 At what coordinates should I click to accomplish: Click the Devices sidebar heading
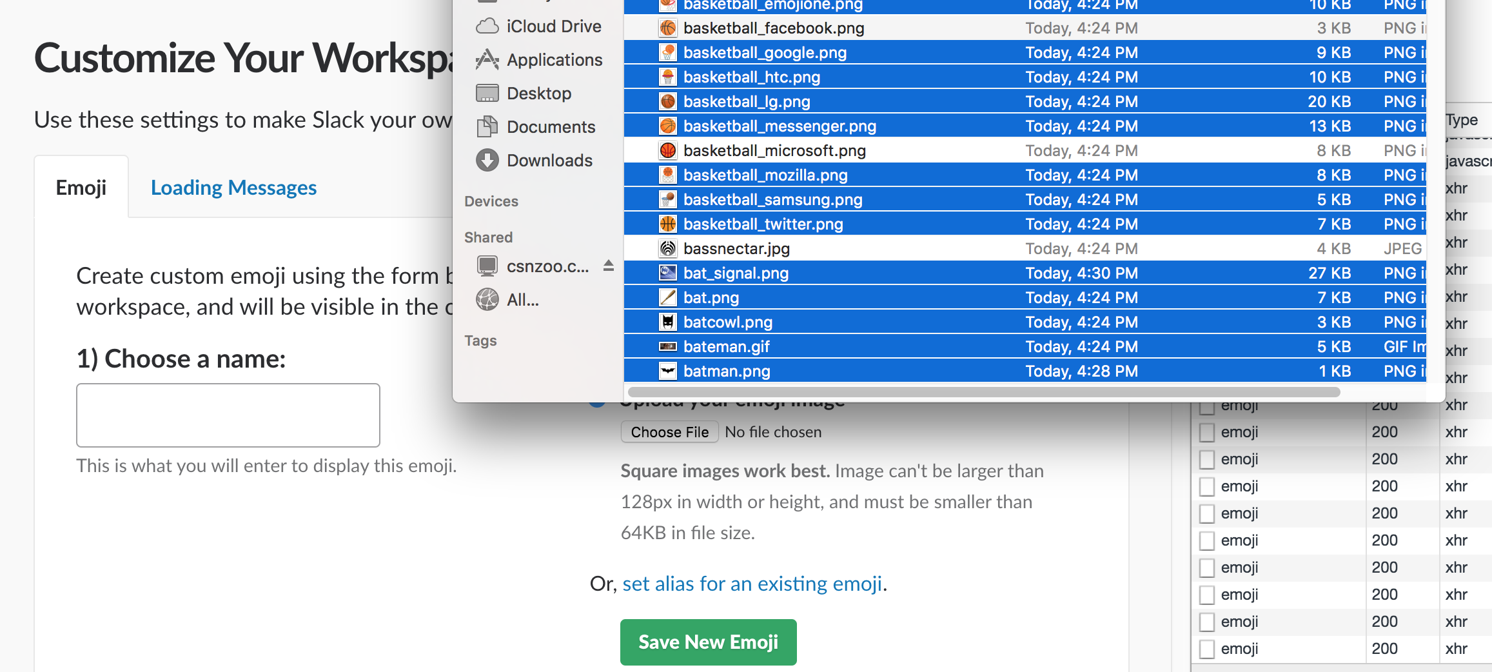[x=491, y=202]
